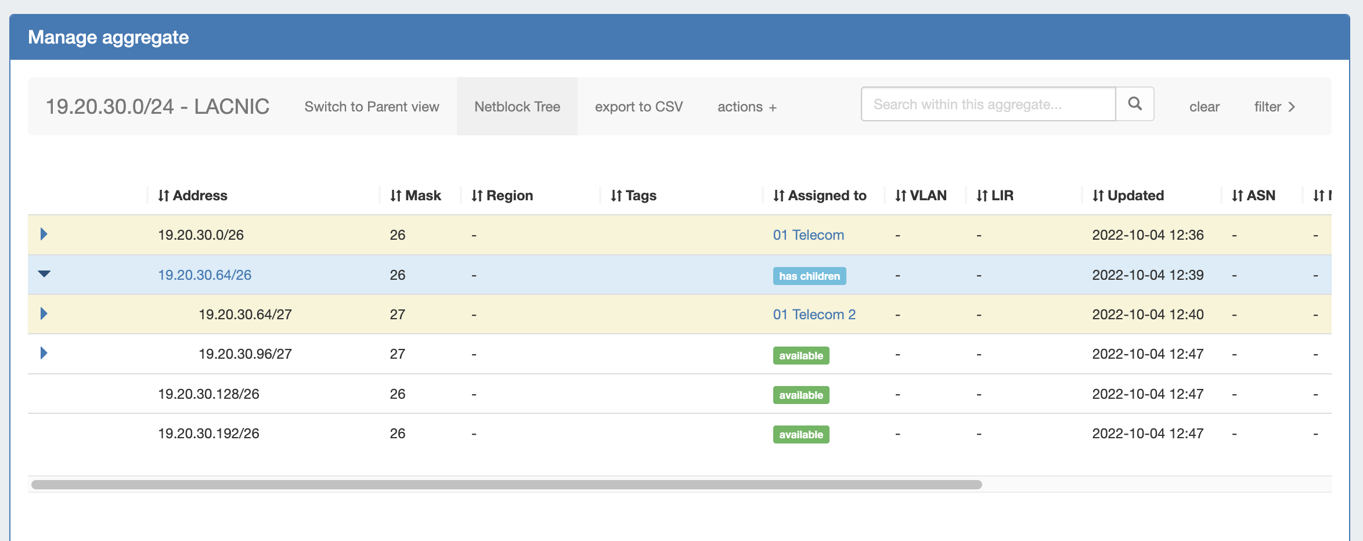1363x541 pixels.
Task: Sort table by Region column
Action: pyautogui.click(x=502, y=196)
